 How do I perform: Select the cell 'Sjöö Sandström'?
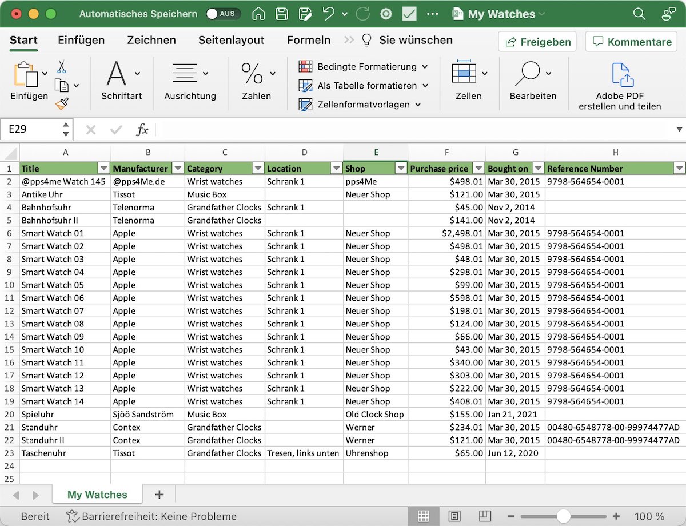[148, 415]
